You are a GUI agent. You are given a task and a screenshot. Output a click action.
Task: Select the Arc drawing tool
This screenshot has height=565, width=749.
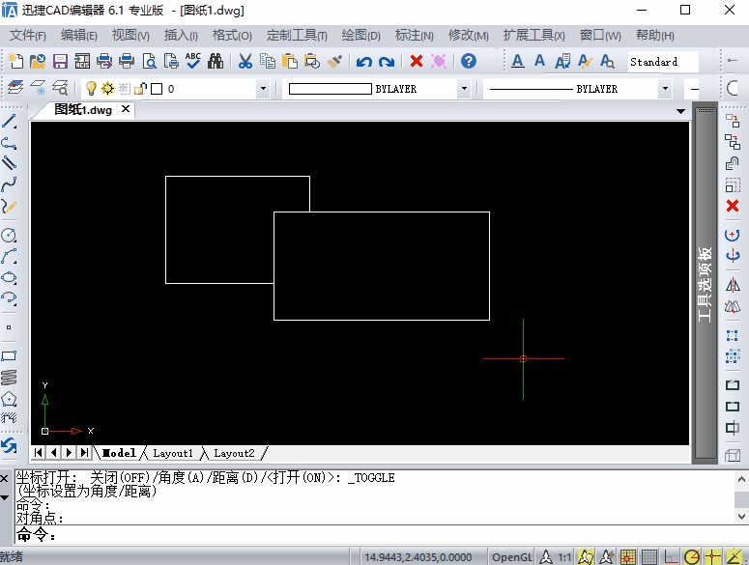[9, 256]
